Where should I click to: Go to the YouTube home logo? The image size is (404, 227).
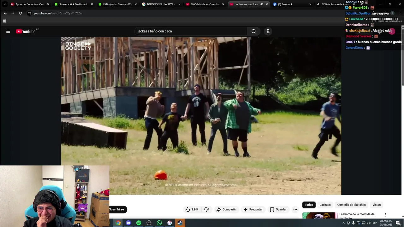tap(26, 31)
